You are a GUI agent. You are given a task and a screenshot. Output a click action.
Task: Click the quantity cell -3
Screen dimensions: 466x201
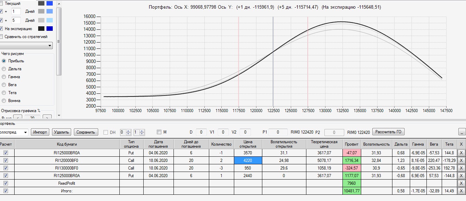tap(221, 168)
